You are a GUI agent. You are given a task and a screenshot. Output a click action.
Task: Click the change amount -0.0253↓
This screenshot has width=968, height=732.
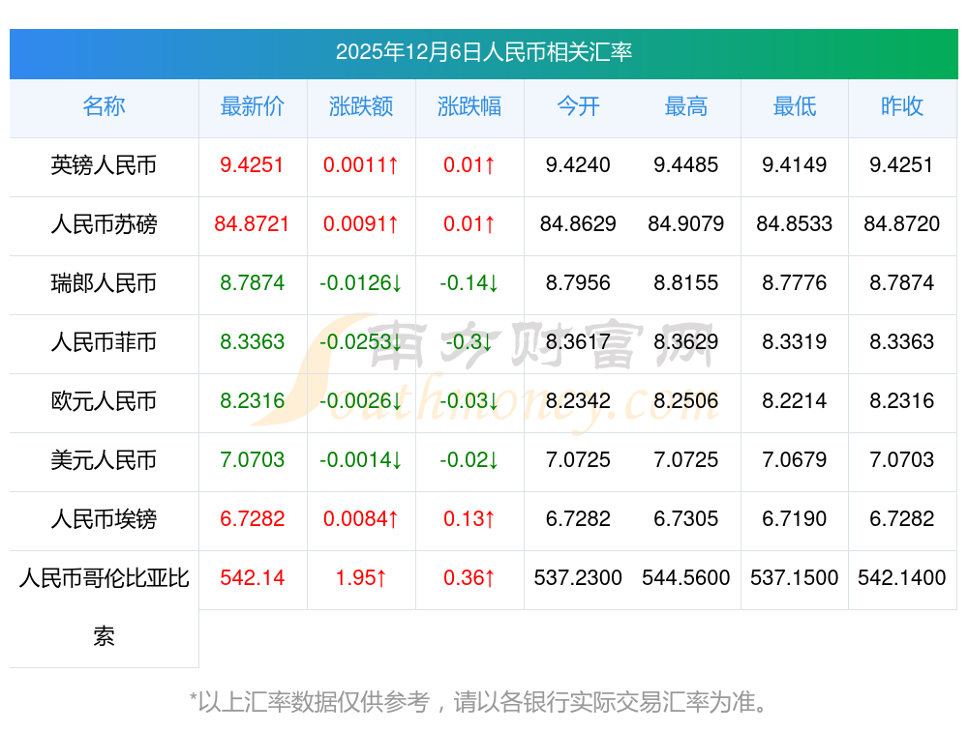360,341
